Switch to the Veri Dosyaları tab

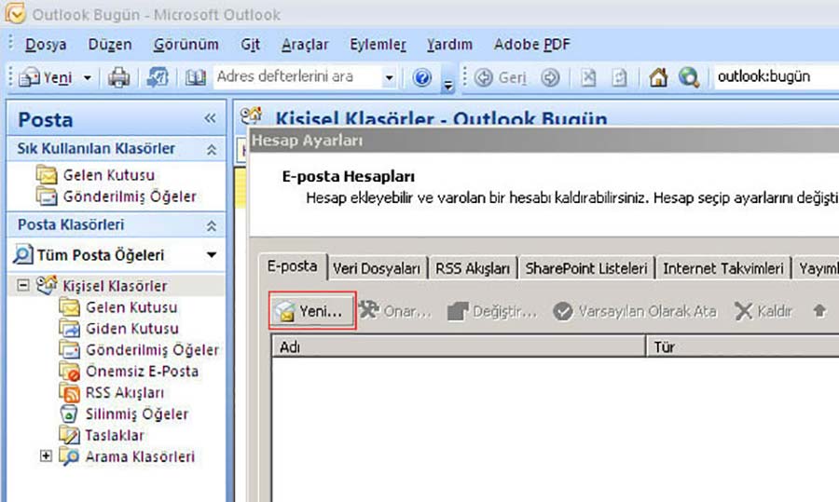pos(377,268)
